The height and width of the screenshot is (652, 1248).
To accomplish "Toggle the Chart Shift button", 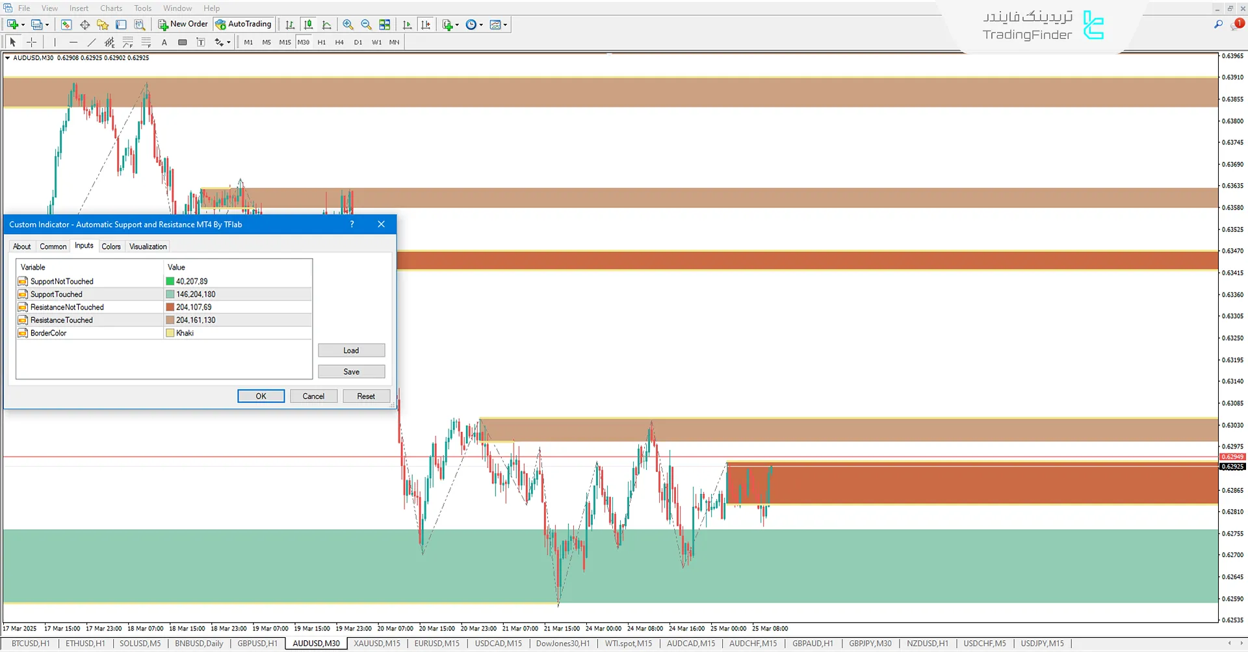I will [426, 25].
